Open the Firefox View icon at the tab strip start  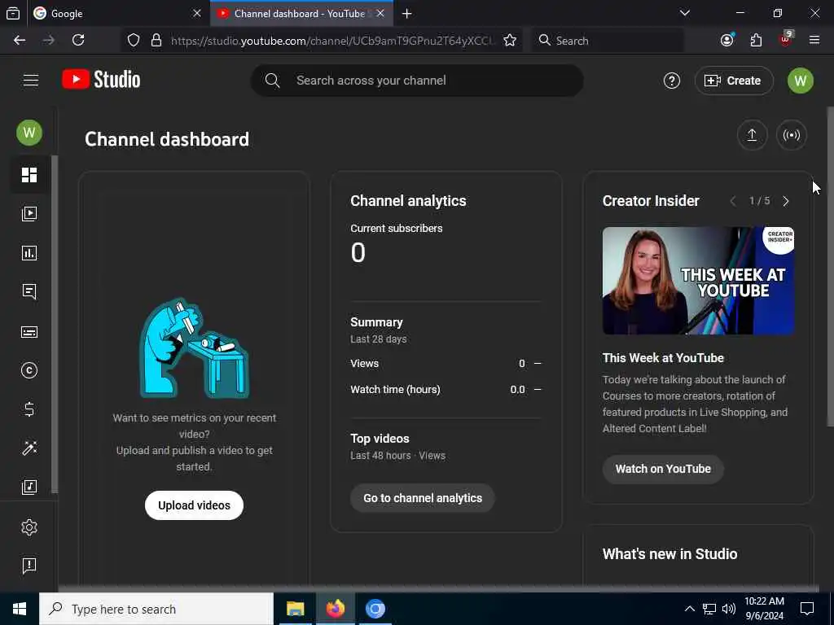pyautogui.click(x=13, y=13)
